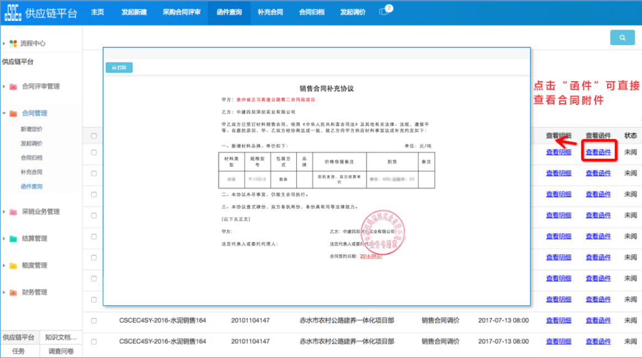The image size is (642, 358).
Task: Expand the 流程中心 section
Action: tap(4, 43)
